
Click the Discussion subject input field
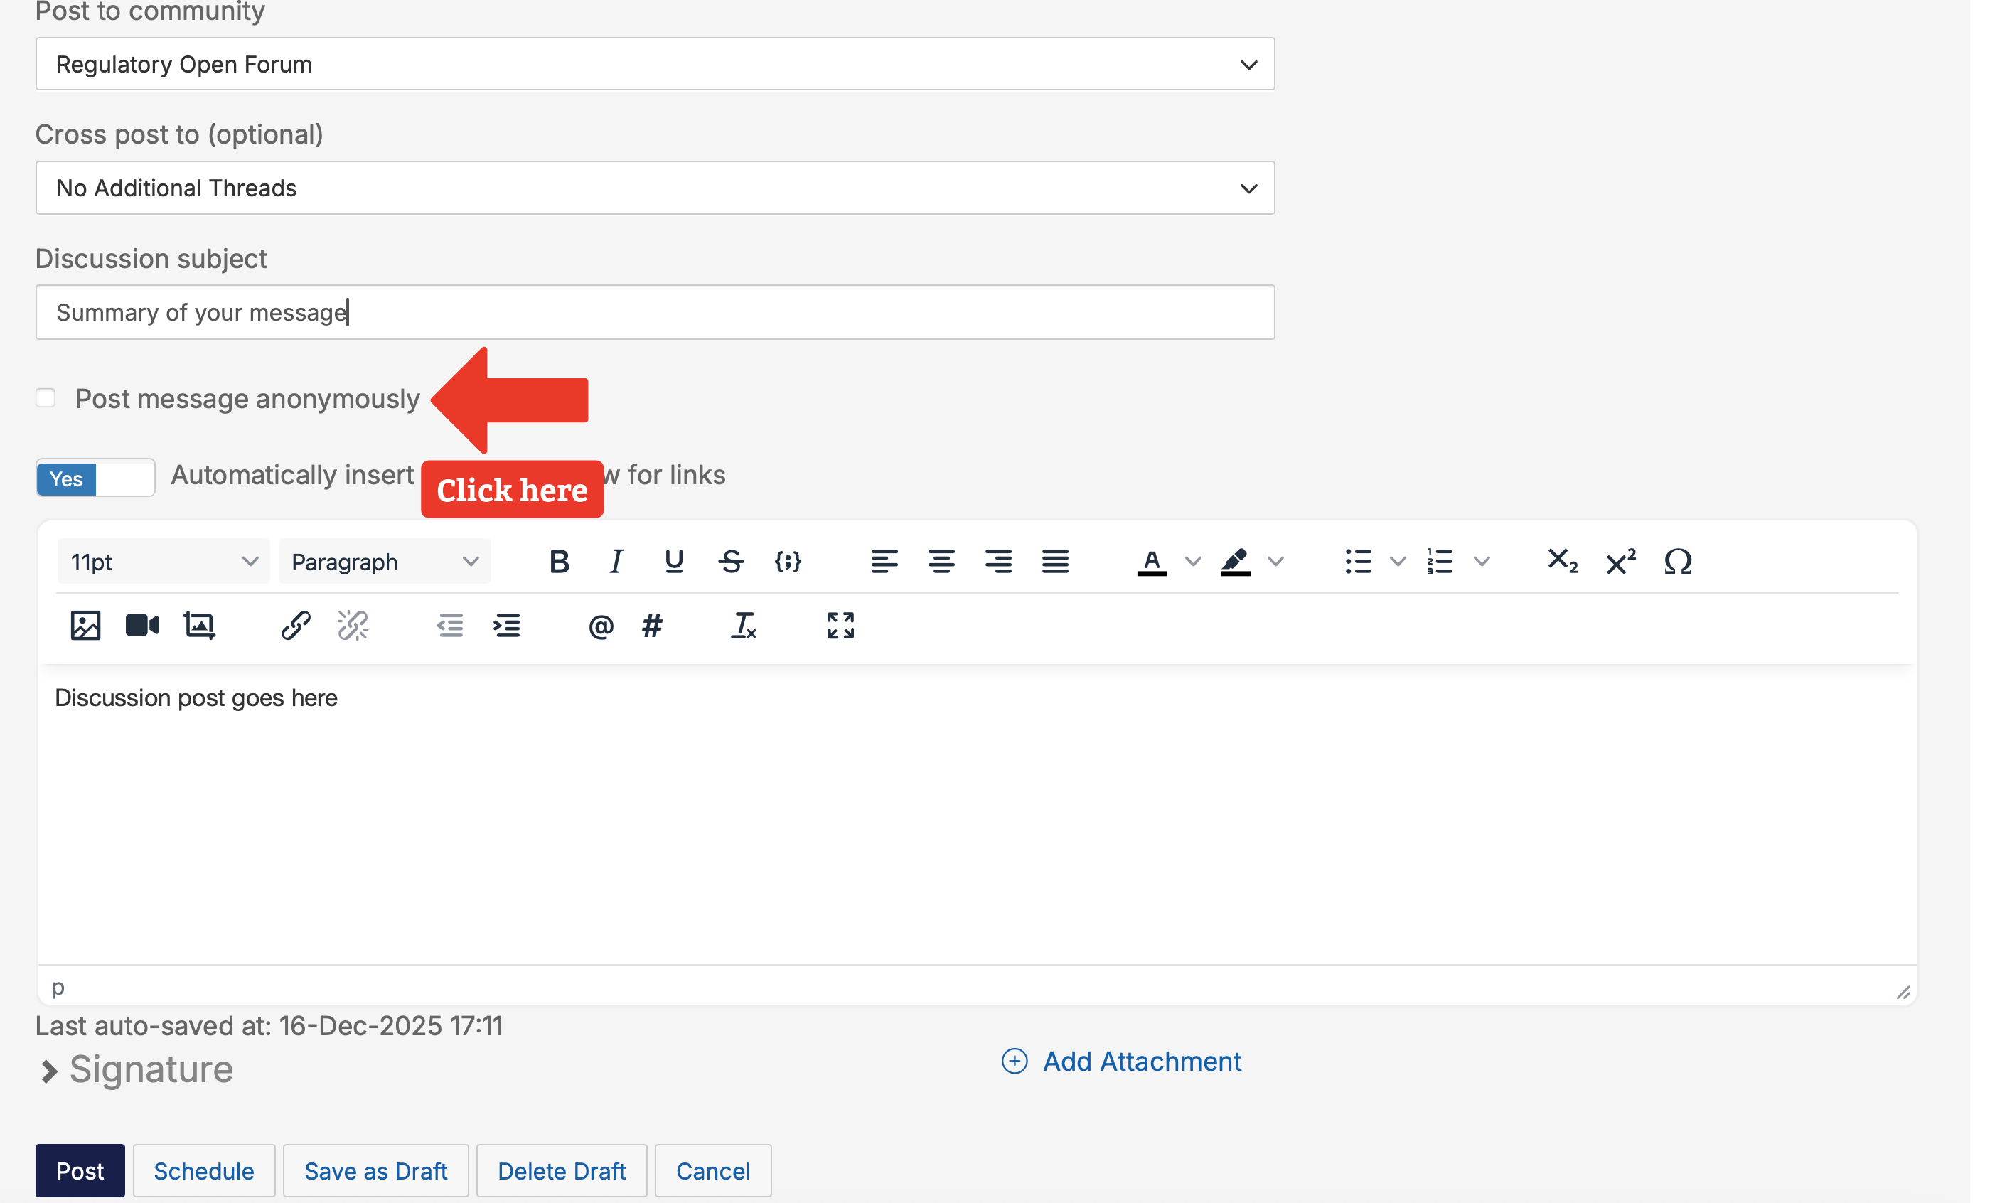[x=655, y=312]
